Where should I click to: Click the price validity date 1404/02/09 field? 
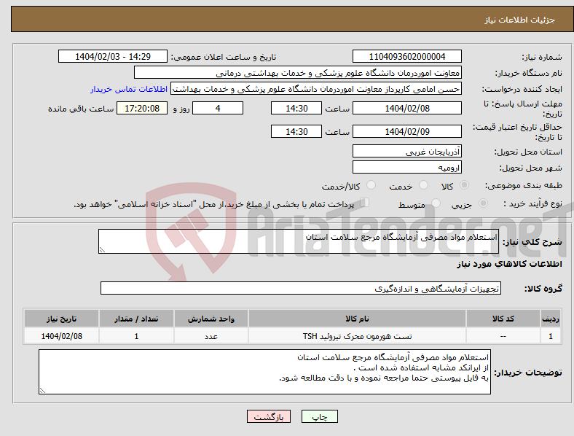406,131
